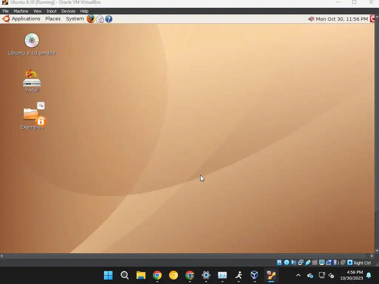The width and height of the screenshot is (379, 284).
Task: Minimize the VirtualBox window
Action: click(338, 2)
